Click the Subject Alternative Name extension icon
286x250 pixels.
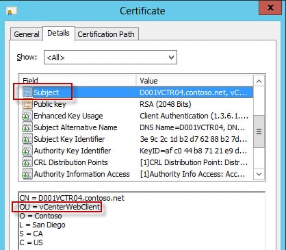click(x=27, y=127)
